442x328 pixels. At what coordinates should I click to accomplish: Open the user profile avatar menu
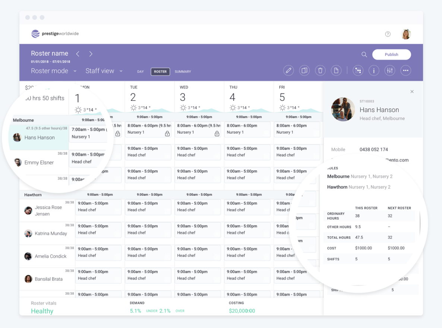(405, 34)
